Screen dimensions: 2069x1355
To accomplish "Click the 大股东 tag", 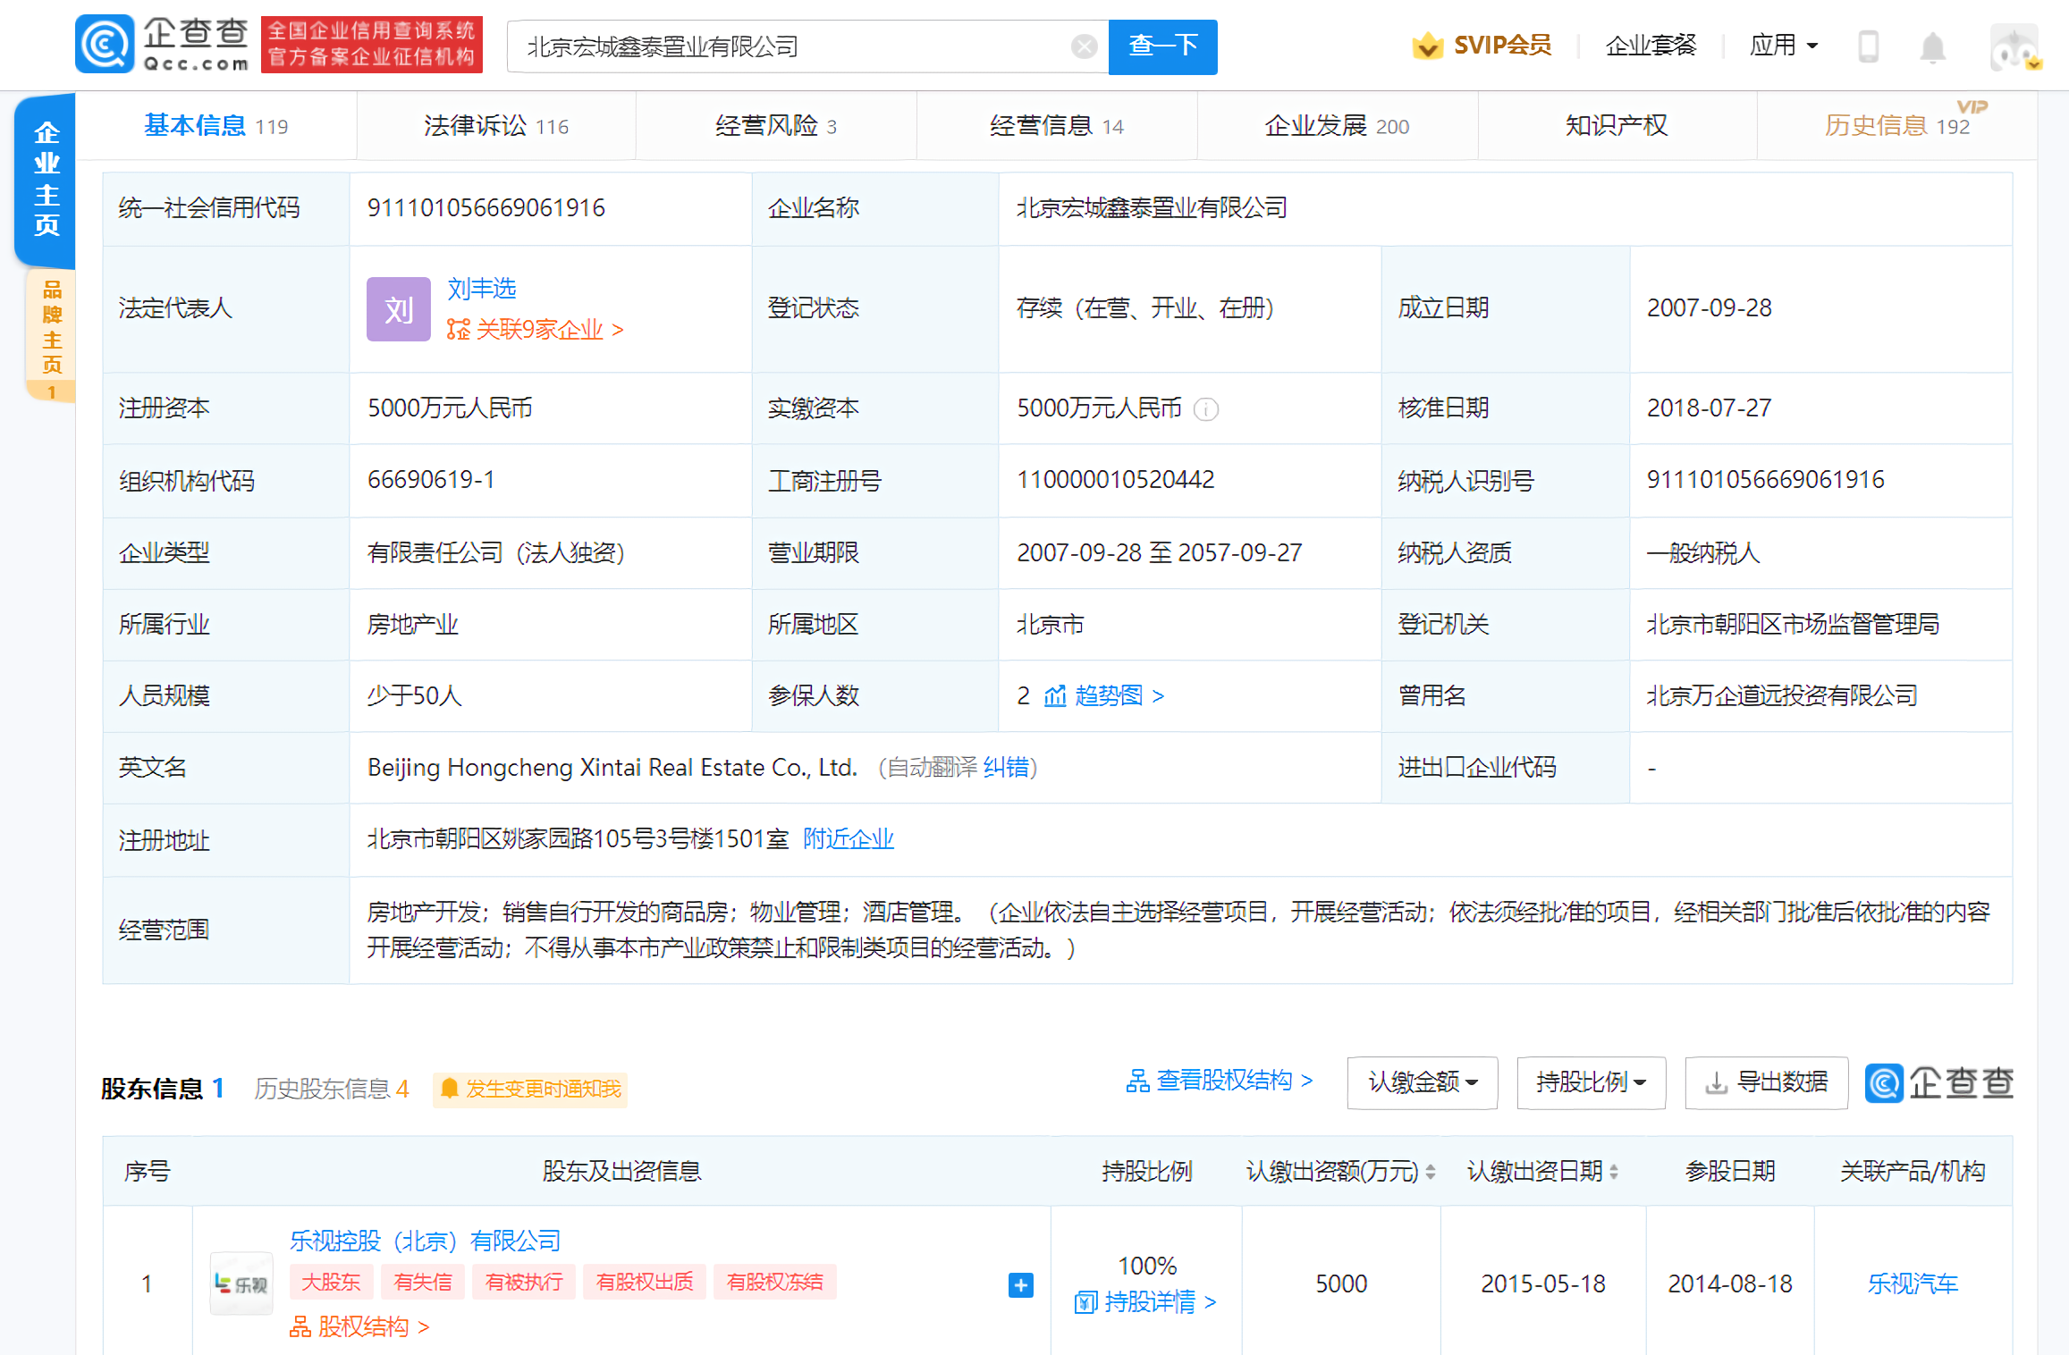I will coord(331,1282).
